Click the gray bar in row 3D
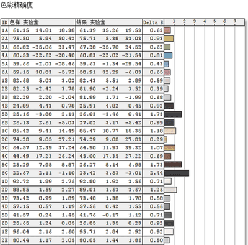The height and width of the screenshot is (245, 248). point(167,198)
